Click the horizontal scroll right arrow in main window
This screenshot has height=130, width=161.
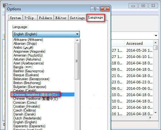[x=150, y=118]
